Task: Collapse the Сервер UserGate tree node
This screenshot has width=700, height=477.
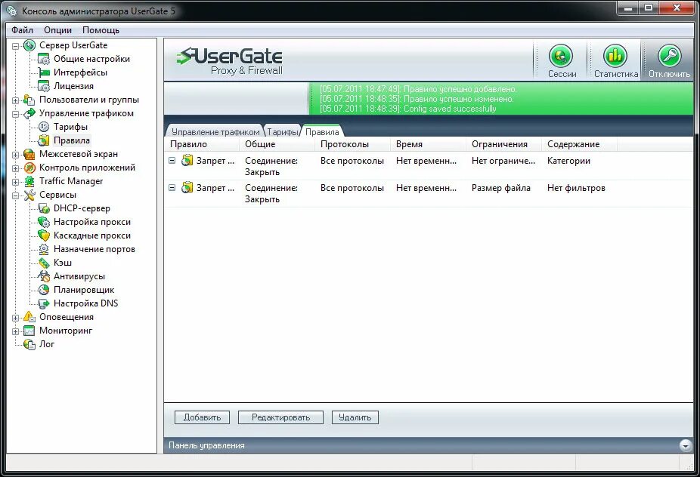Action: click(x=16, y=45)
